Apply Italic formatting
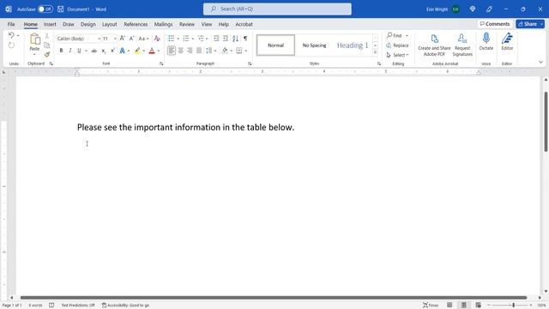 tap(70, 51)
